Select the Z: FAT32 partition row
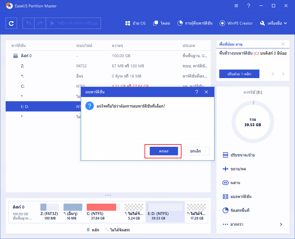Viewport: 295px width, 239px height. click(108, 66)
